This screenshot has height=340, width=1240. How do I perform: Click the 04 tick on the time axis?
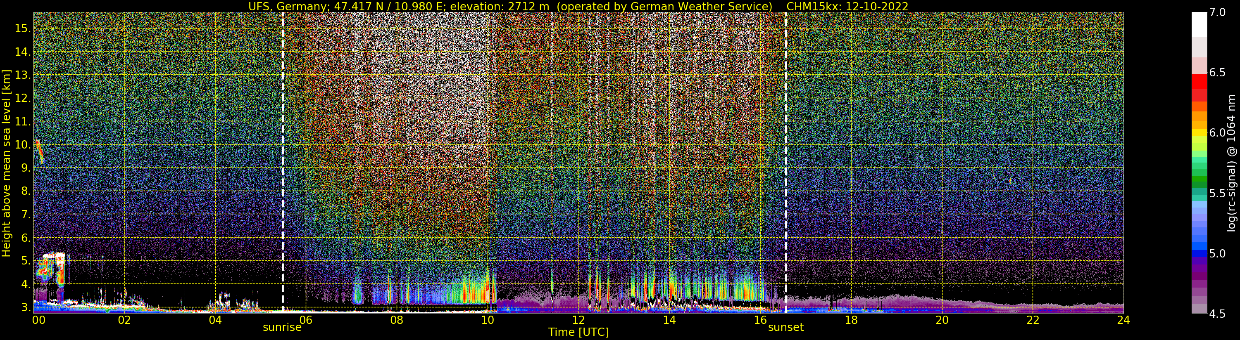point(215,320)
